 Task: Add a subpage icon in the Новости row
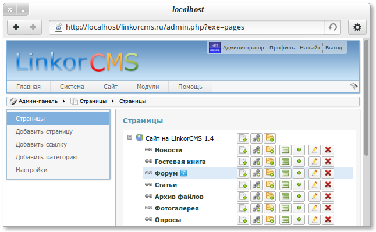tap(243, 150)
